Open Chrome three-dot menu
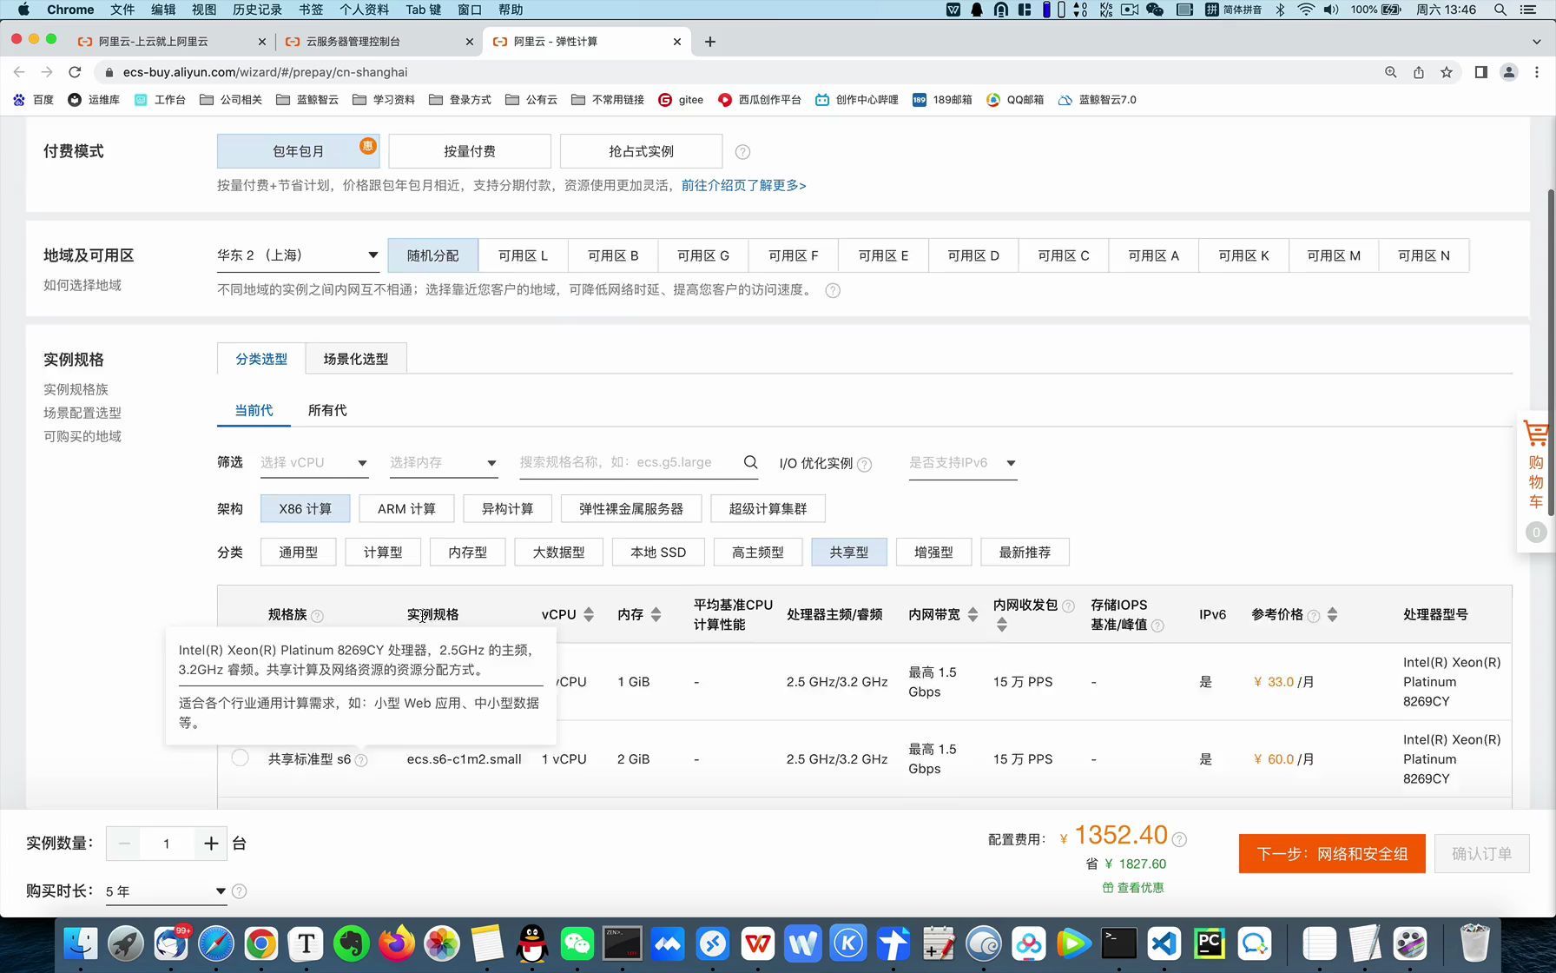The height and width of the screenshot is (973, 1556). [1537, 72]
